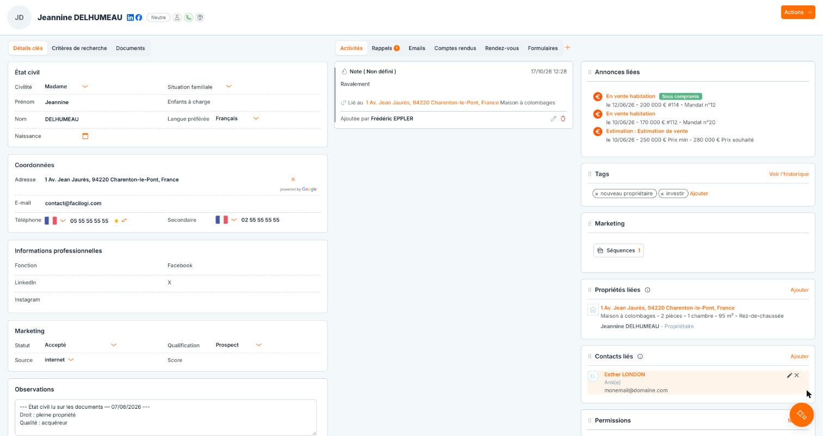The height and width of the screenshot is (436, 823).
Task: Delete the Ravalement note with trash icon
Action: coord(563,119)
